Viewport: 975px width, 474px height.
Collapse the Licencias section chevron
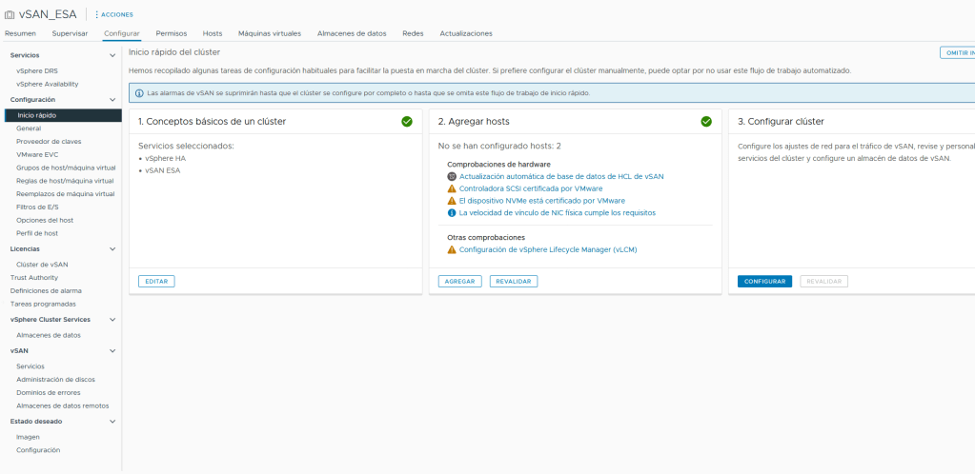click(x=112, y=248)
